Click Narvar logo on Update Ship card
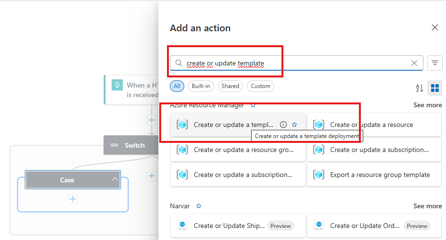The width and height of the screenshot is (446, 240). (182, 226)
